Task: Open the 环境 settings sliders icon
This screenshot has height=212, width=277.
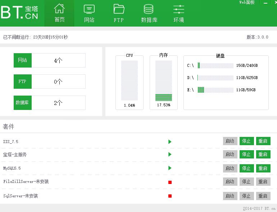Action: [179, 9]
